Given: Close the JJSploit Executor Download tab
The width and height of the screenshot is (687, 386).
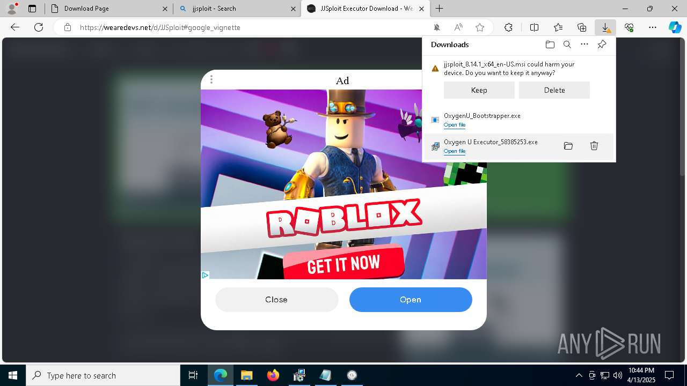Looking at the screenshot, I should (x=422, y=9).
